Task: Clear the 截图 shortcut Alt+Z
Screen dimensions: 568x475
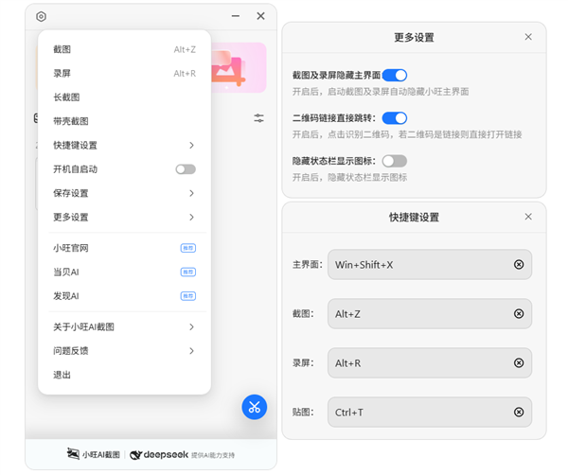Action: click(x=518, y=313)
